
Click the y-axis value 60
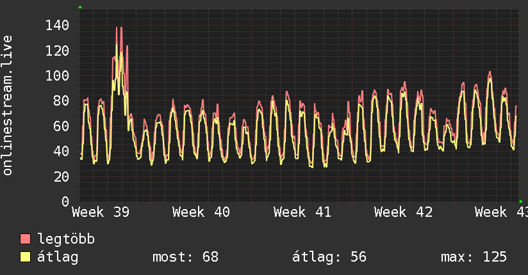(62, 127)
